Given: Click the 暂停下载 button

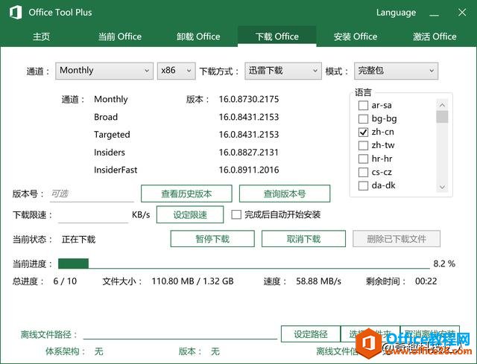Looking at the screenshot, I should [212, 239].
